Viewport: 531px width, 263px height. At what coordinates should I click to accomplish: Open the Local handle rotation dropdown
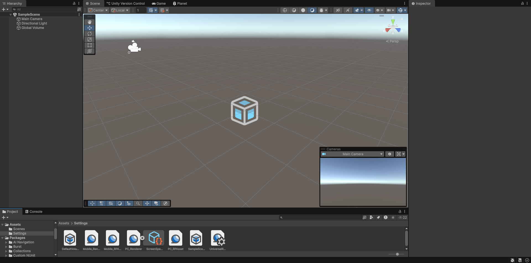(x=120, y=10)
